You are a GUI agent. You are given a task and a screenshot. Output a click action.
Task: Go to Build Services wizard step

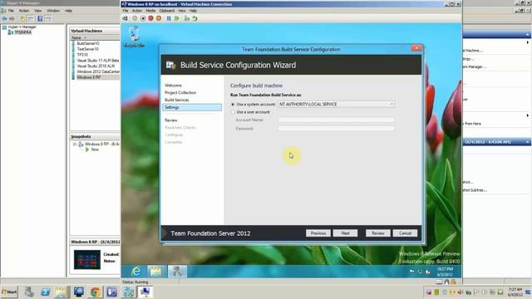click(x=177, y=100)
